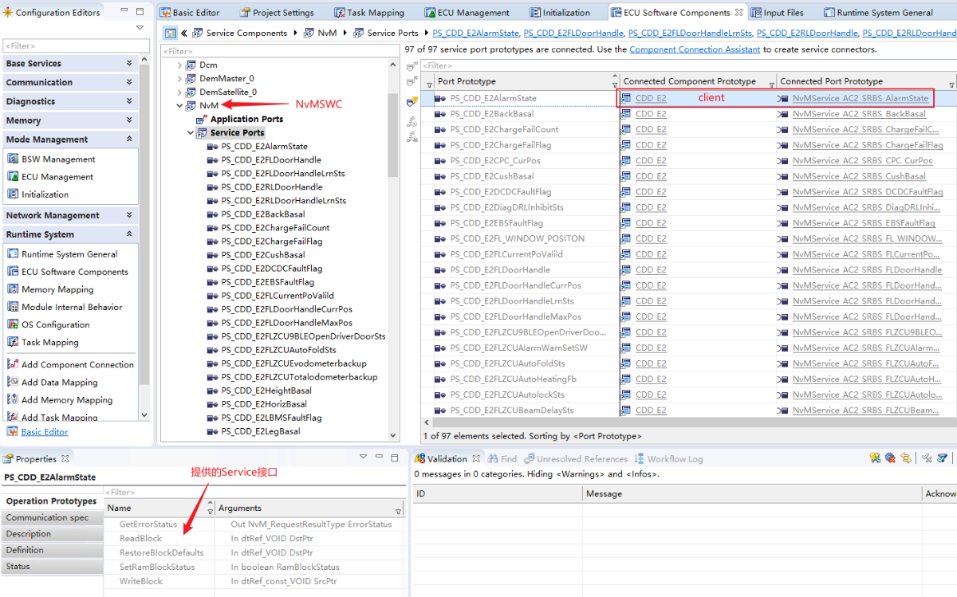Screen dimensions: 957x597
Task: Click the delete port icon with the X mark
Action: point(412,81)
